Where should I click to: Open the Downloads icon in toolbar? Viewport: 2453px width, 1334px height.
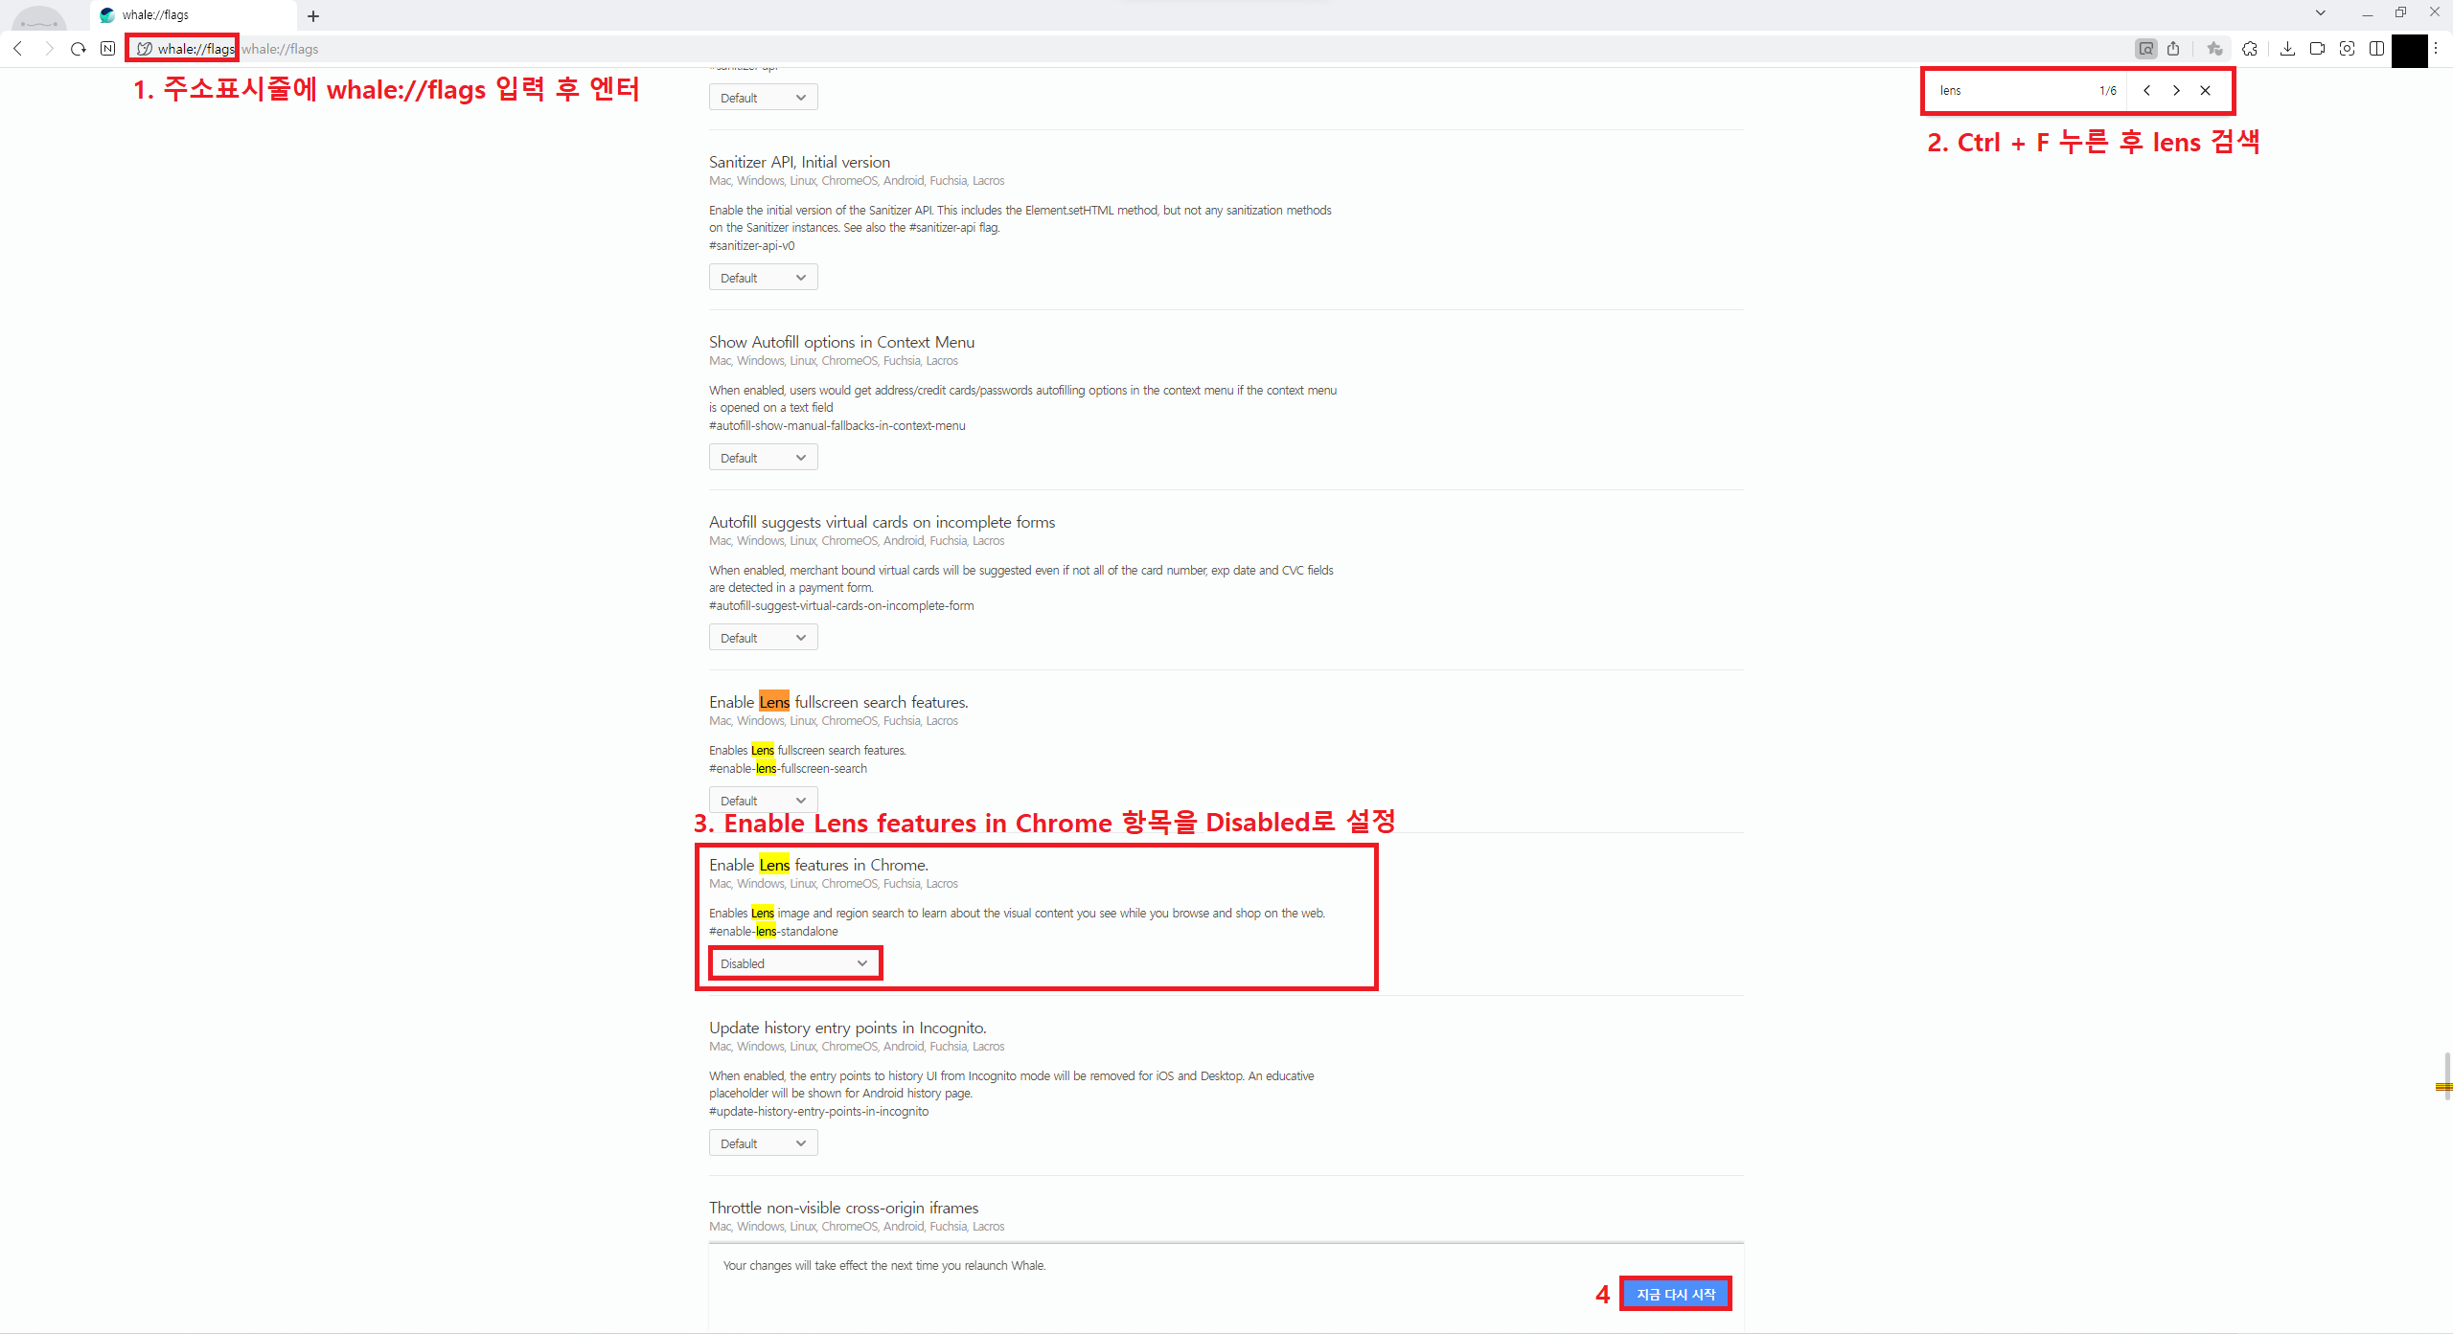(x=2287, y=49)
